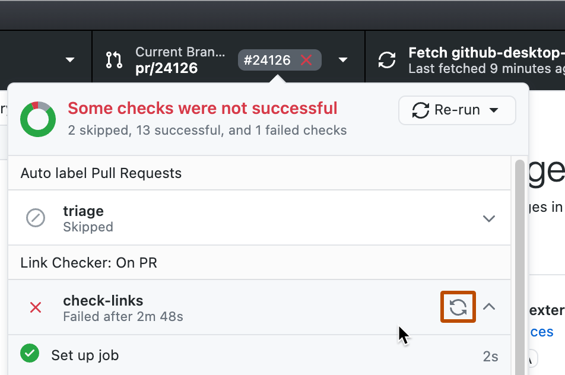Click the checks status donut ring indicator
Image resolution: width=565 pixels, height=375 pixels.
[x=37, y=119]
